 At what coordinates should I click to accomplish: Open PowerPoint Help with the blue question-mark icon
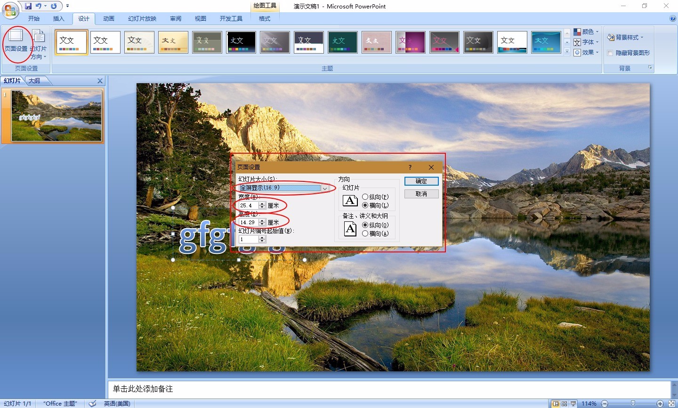pos(672,18)
